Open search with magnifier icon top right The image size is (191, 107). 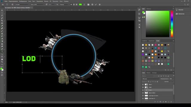pyautogui.click(x=185, y=4)
